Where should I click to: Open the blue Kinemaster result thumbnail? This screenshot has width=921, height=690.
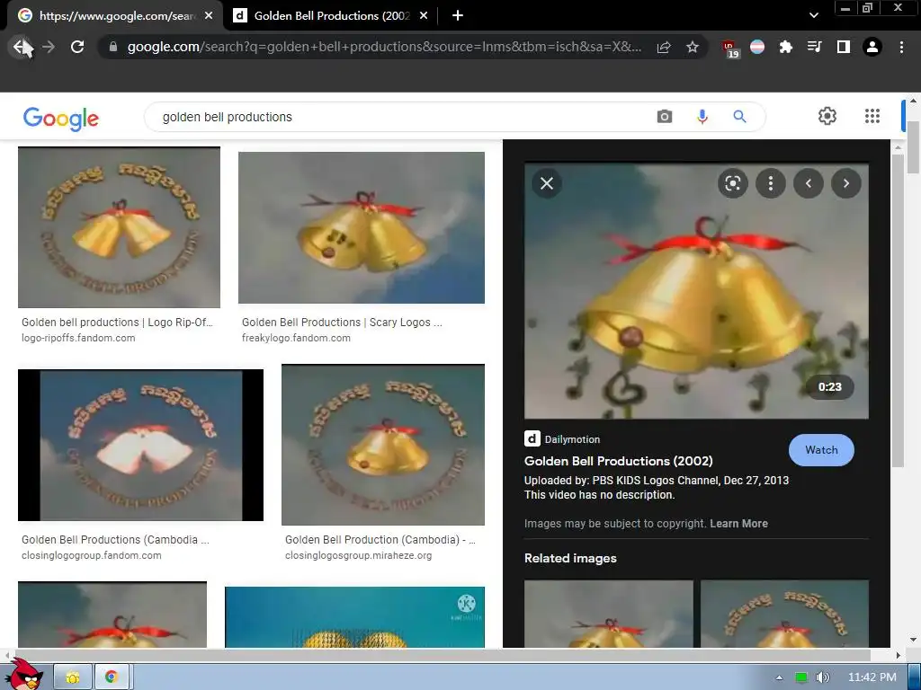(354, 617)
